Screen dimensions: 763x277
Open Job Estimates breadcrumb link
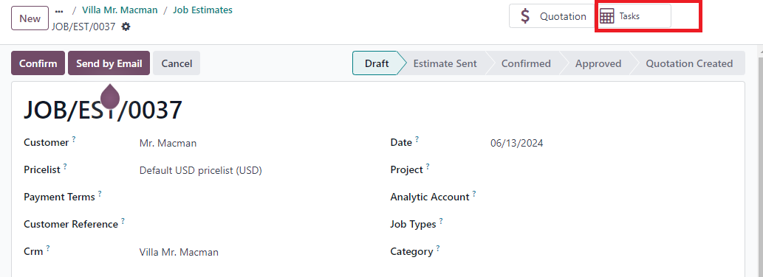[x=202, y=10]
